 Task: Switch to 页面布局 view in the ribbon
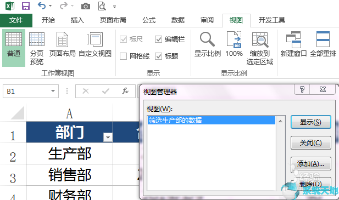[x=62, y=44]
